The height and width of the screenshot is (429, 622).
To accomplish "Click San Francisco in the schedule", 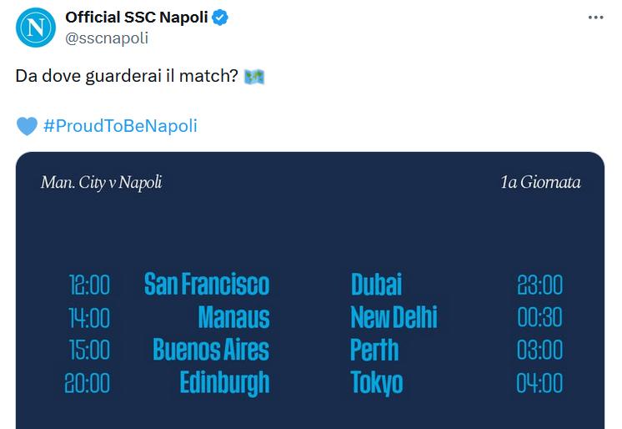I will [x=207, y=285].
